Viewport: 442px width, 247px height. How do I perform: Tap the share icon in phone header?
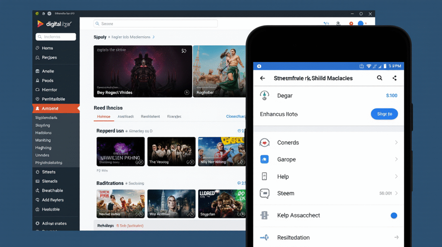395,78
